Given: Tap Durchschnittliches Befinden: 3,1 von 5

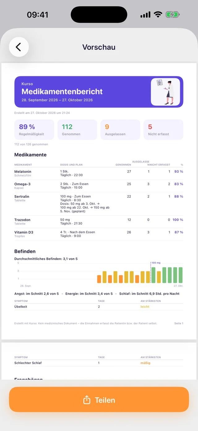Looking at the screenshot, I should click(x=46, y=259).
